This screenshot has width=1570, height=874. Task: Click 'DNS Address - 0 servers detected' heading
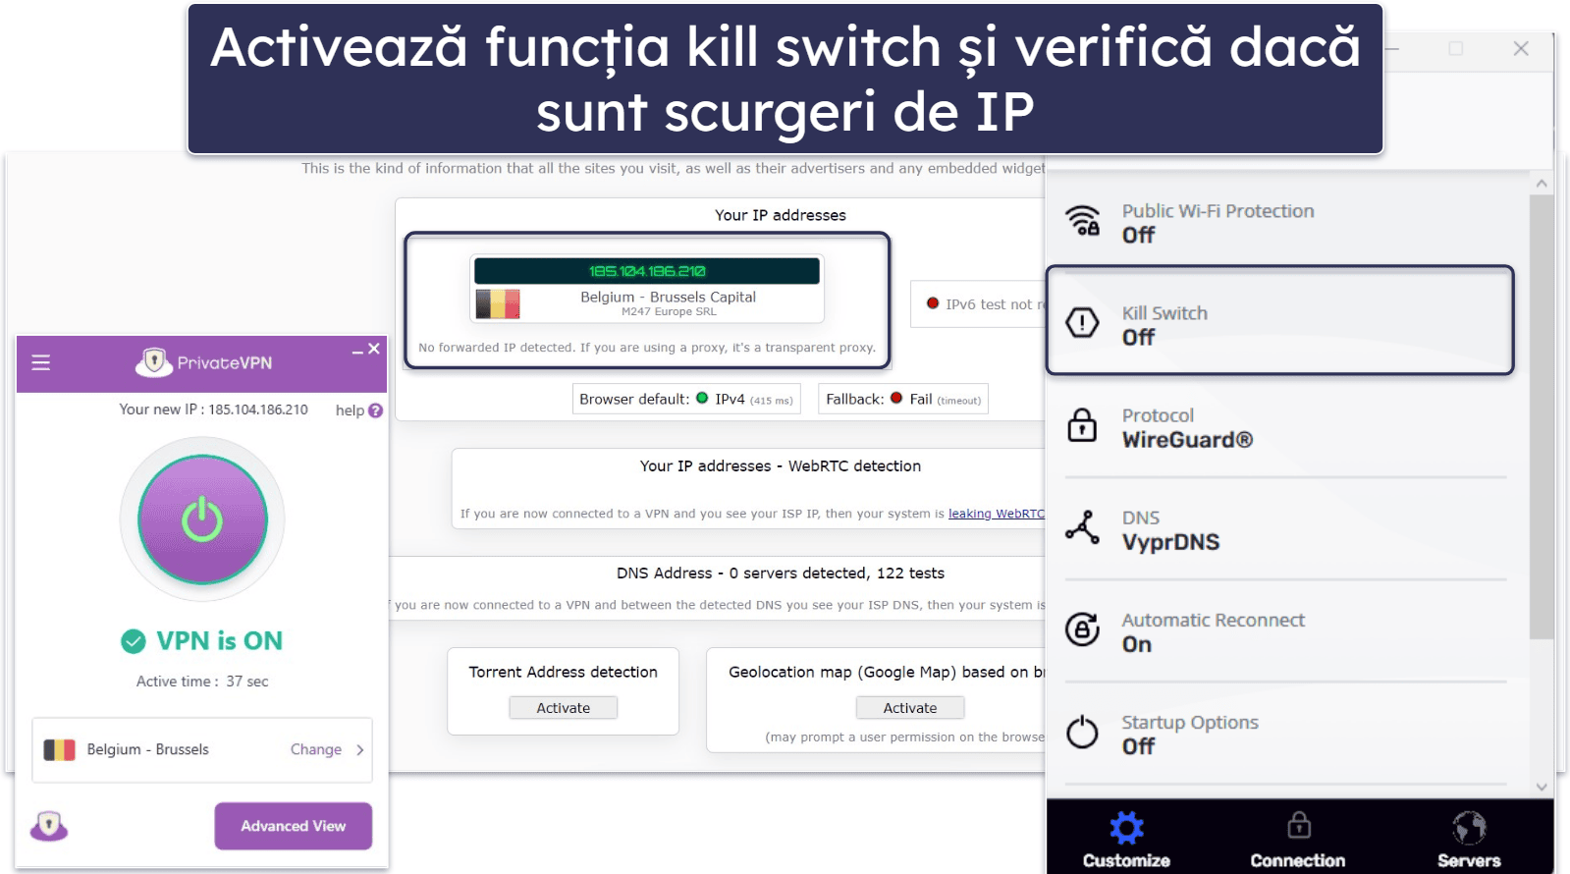coord(781,574)
